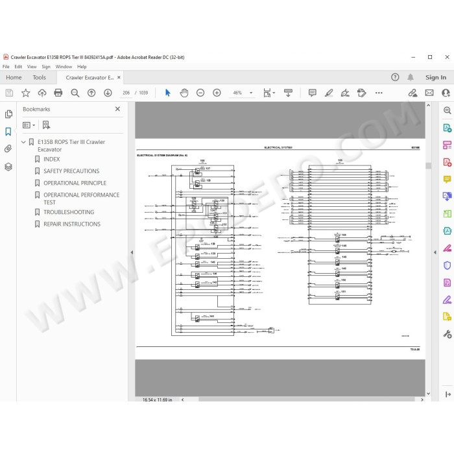The height and width of the screenshot is (454, 454).
Task: Jump to TROUBLESHOOTING bookmark
Action: click(69, 212)
